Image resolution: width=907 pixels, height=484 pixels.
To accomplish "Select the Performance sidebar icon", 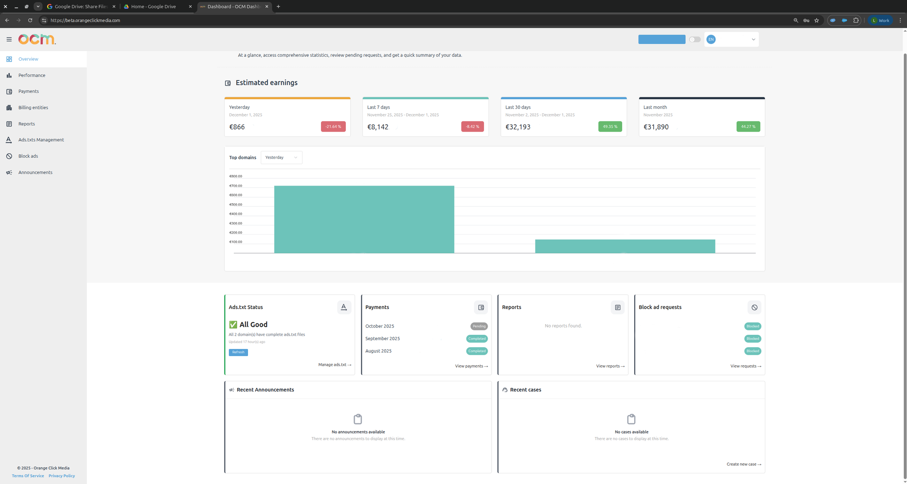I will (x=9, y=75).
